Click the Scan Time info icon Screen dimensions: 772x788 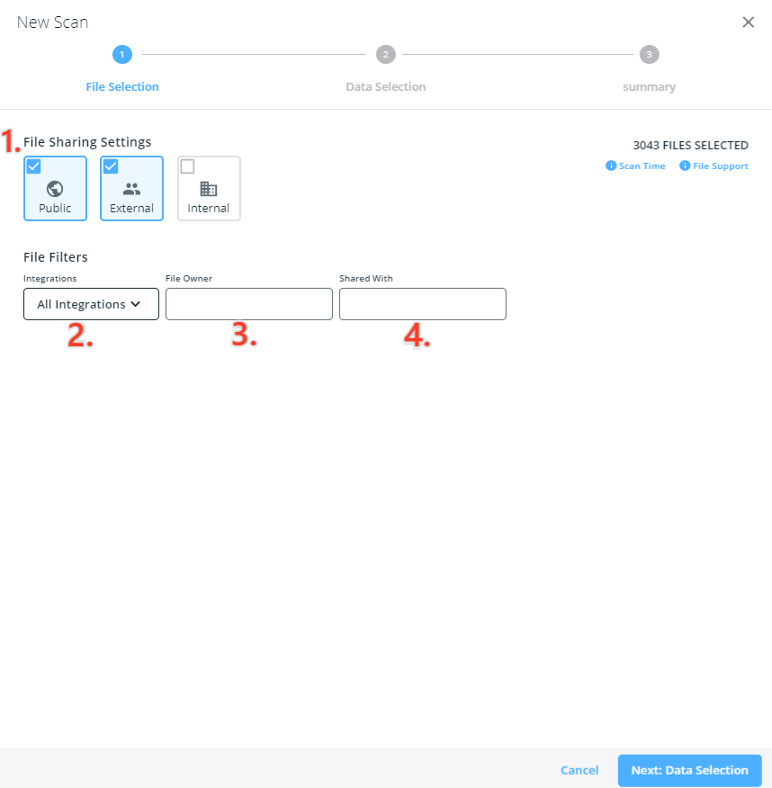(609, 166)
